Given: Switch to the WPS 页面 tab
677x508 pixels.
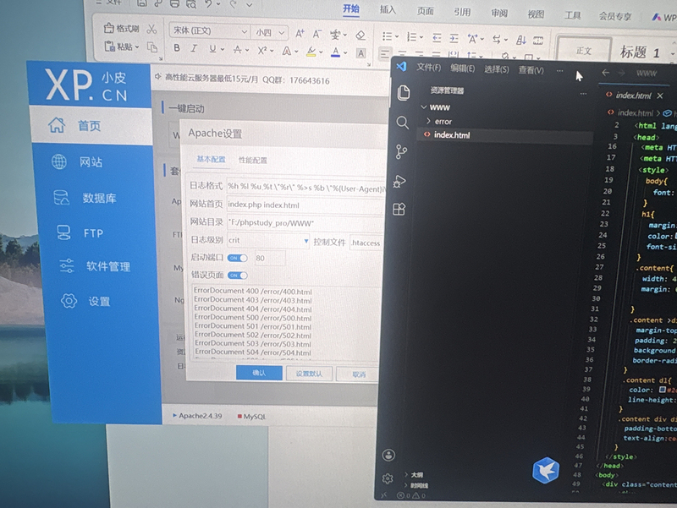Looking at the screenshot, I should click(426, 11).
